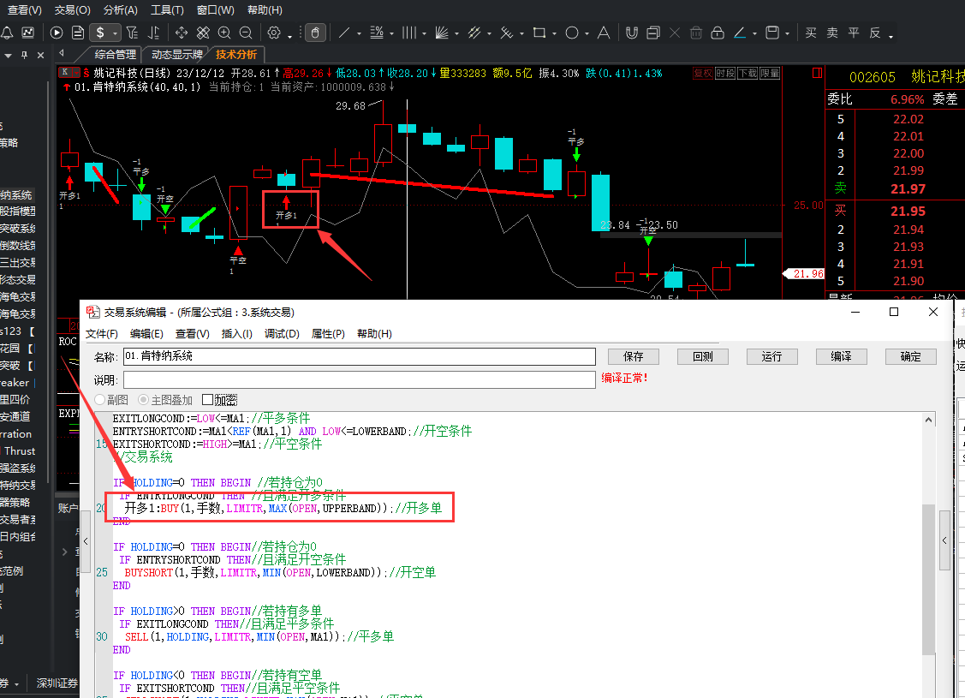The image size is (965, 698).
Task: Pin the left sidebar panel with pushpin
Action: point(25,55)
